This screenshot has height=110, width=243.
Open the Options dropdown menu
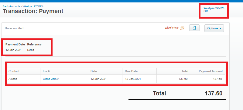click(x=214, y=28)
